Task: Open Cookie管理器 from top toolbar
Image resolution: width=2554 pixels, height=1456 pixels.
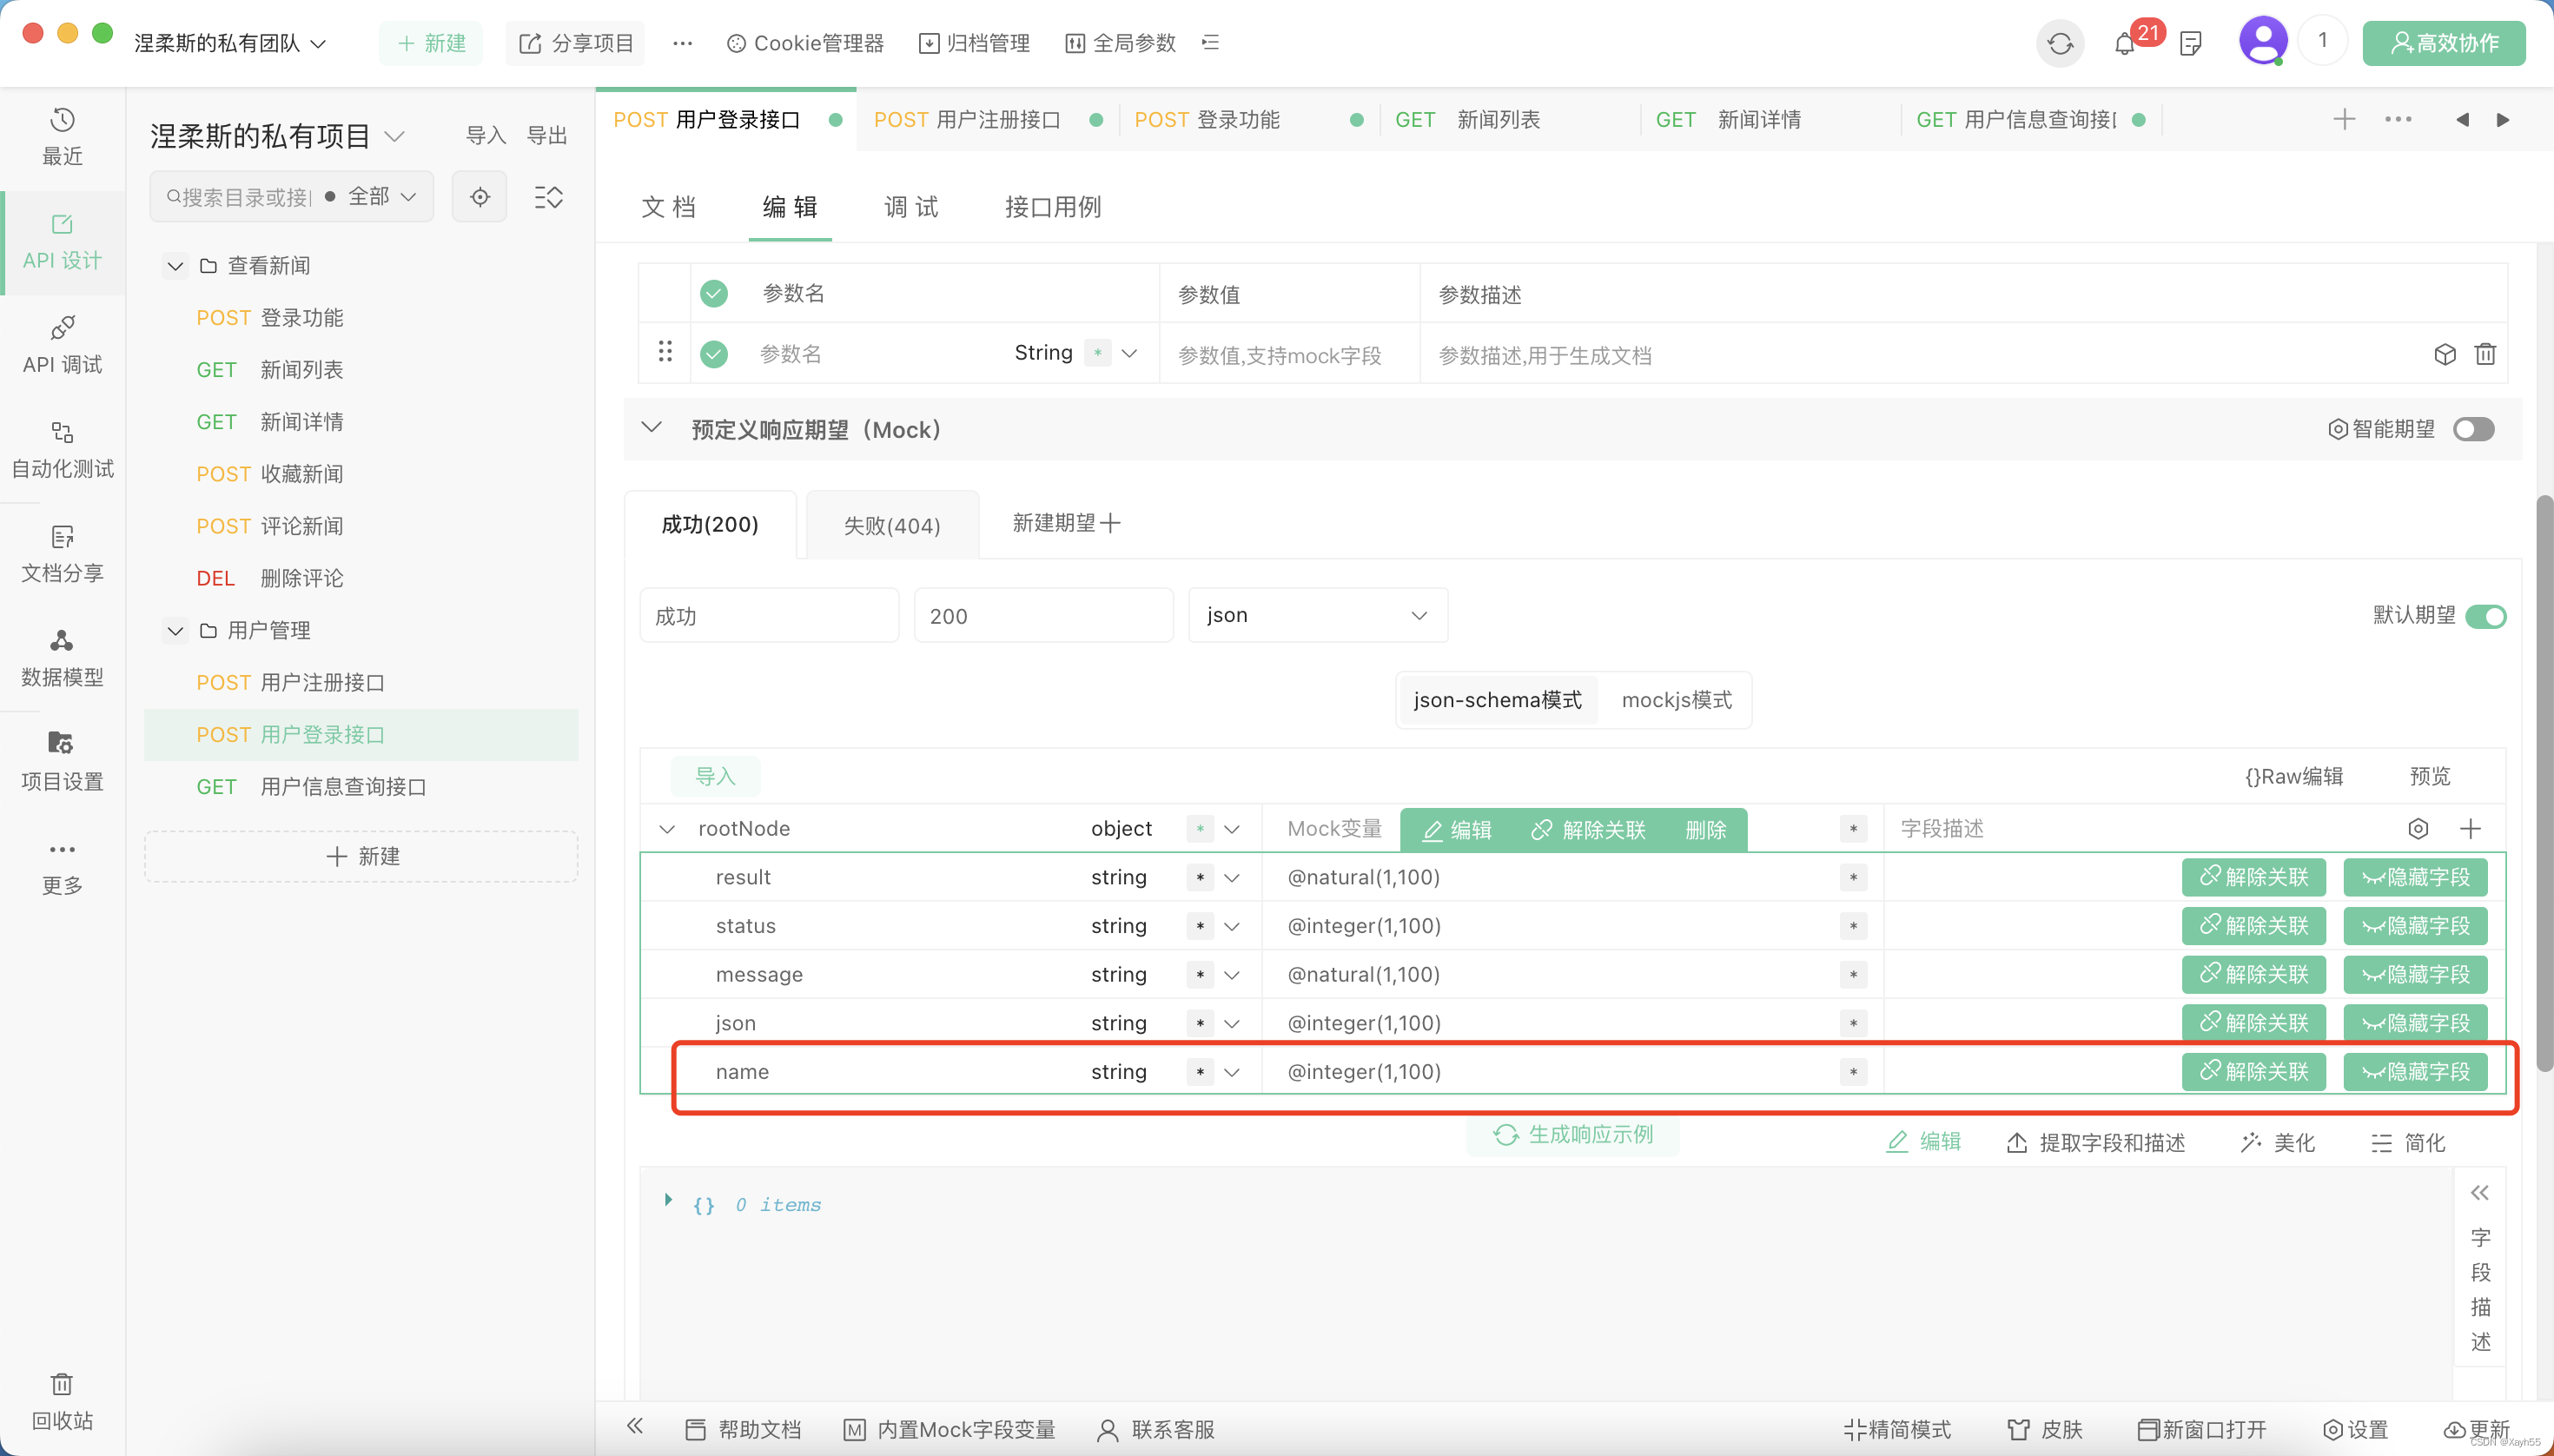Action: [805, 43]
